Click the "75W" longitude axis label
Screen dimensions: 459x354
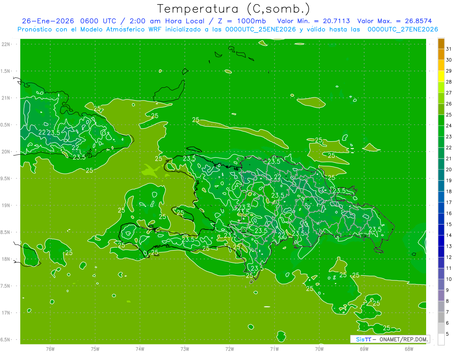[x=95, y=349]
